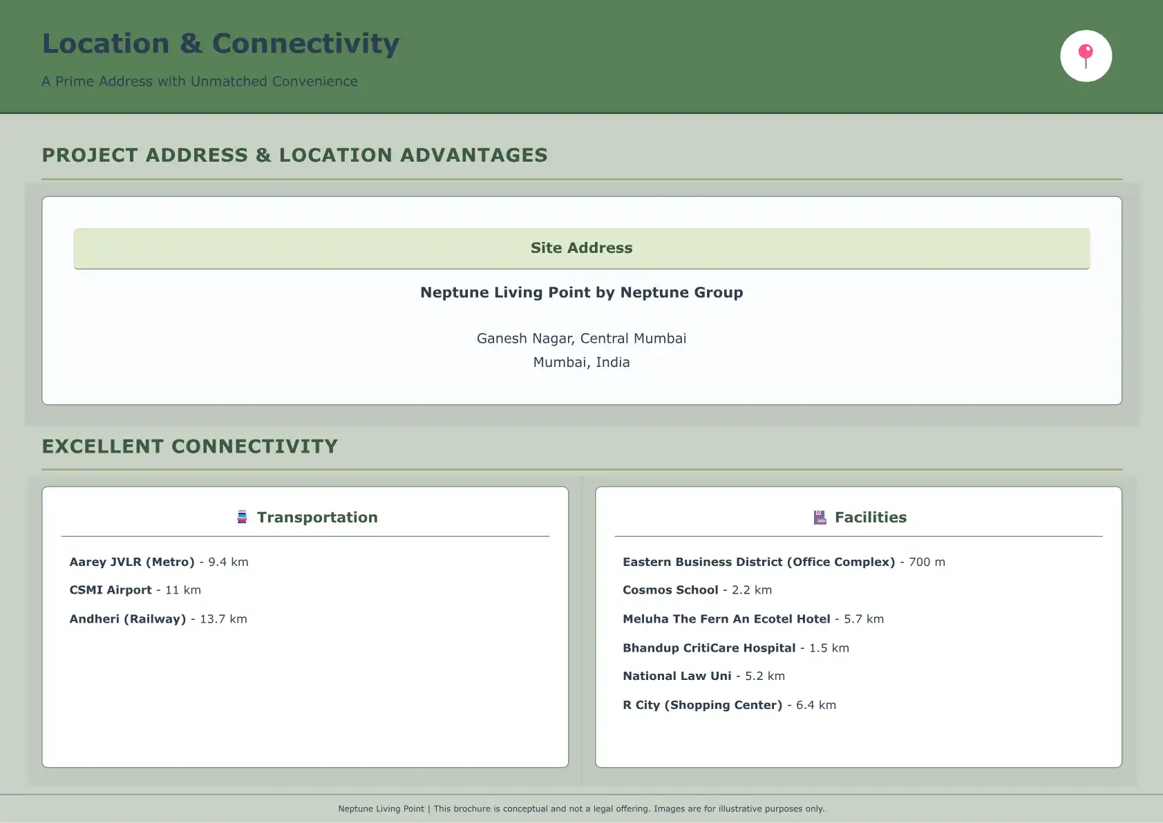Select the Cosmos School entry
The width and height of the screenshot is (1163, 823).
697,590
